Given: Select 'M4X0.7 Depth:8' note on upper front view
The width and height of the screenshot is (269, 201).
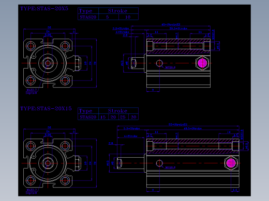Looking at the screenshot, I should [x=32, y=91].
